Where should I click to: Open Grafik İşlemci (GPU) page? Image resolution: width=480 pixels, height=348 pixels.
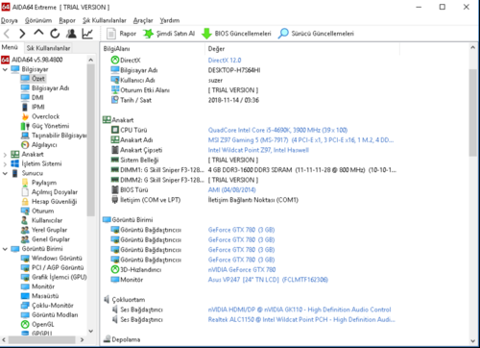tap(54, 277)
